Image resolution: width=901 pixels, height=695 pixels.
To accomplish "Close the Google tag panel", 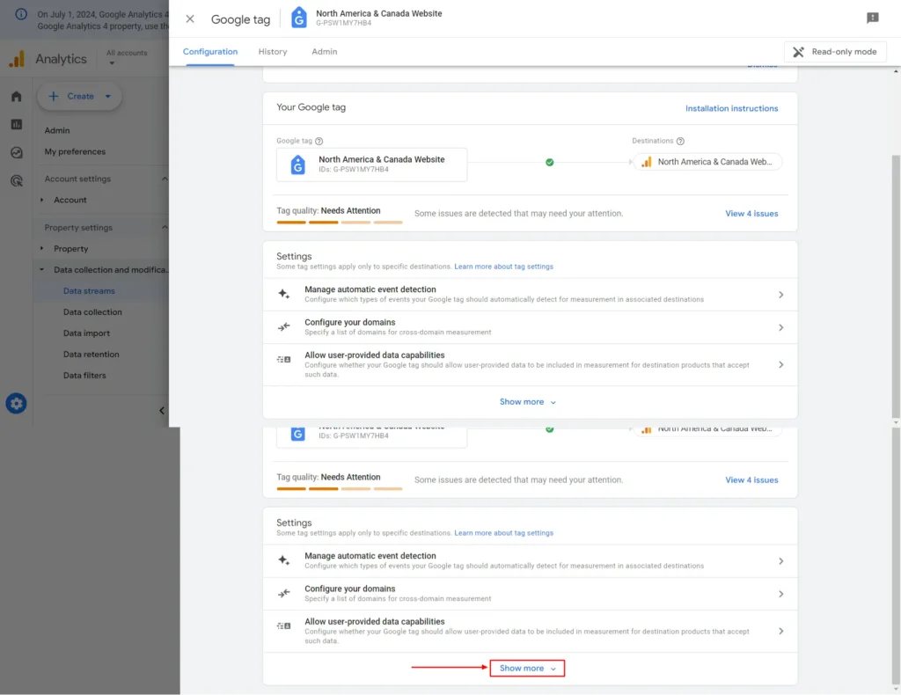I will tap(190, 19).
